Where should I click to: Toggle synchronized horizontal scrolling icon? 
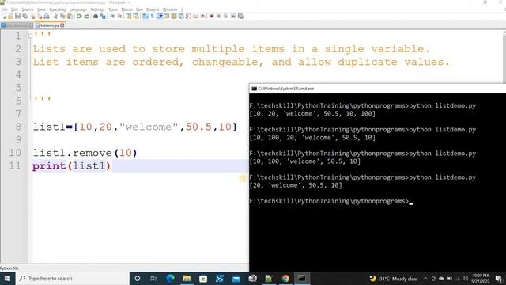coord(136,16)
